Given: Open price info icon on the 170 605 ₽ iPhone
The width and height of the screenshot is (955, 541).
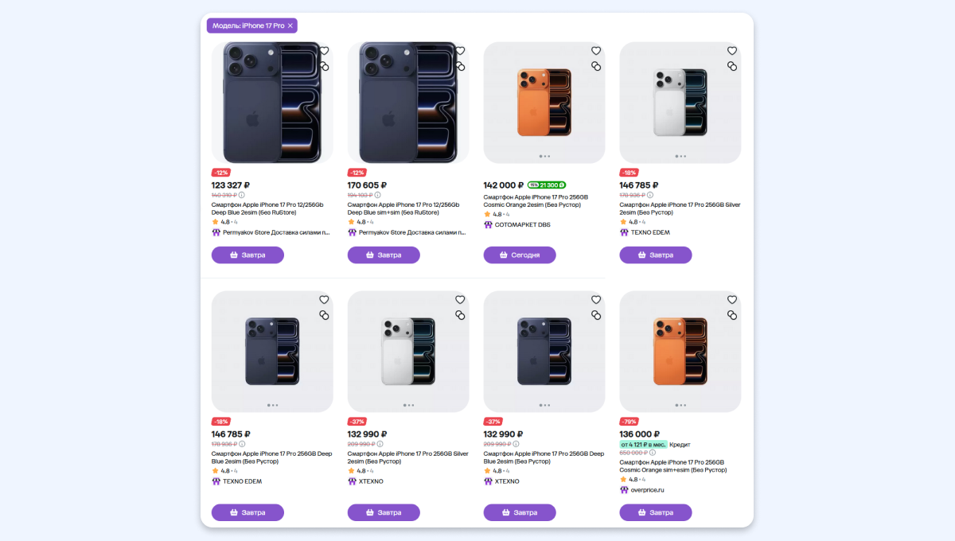Looking at the screenshot, I should (378, 195).
